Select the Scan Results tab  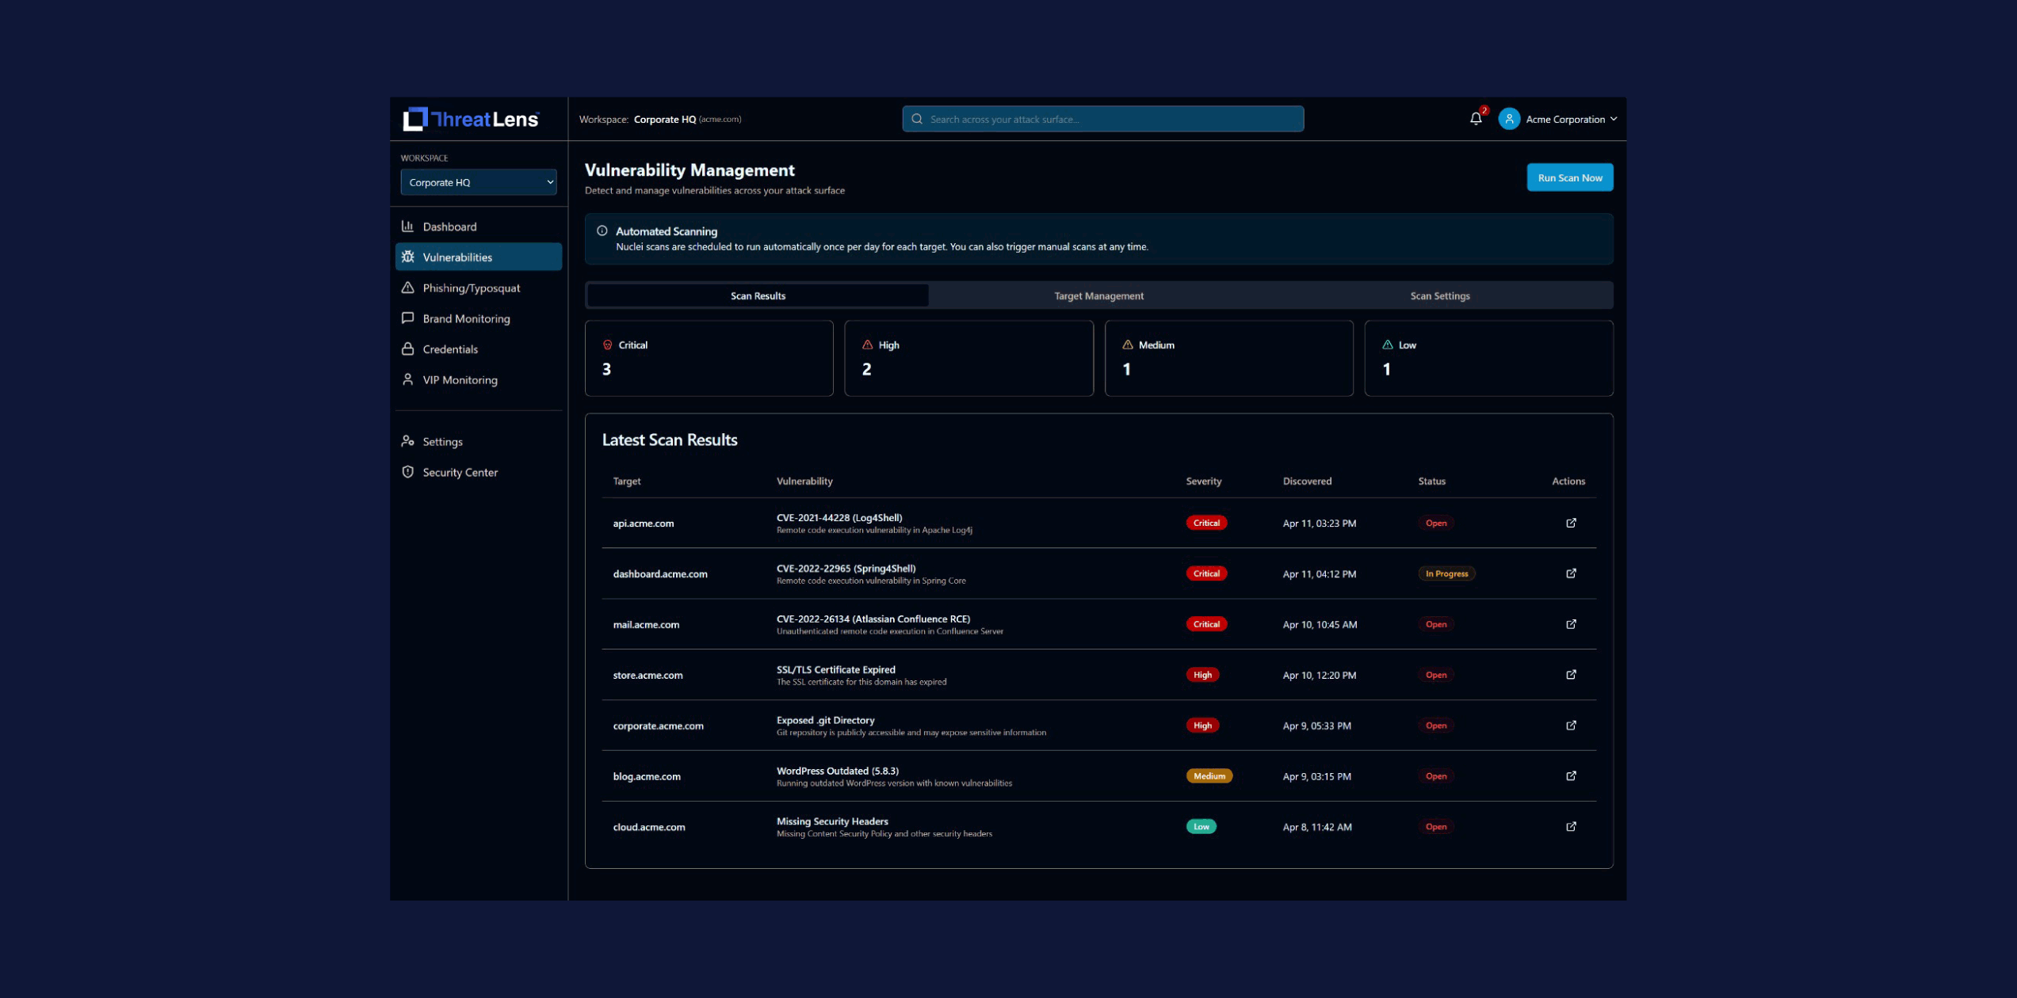point(758,295)
